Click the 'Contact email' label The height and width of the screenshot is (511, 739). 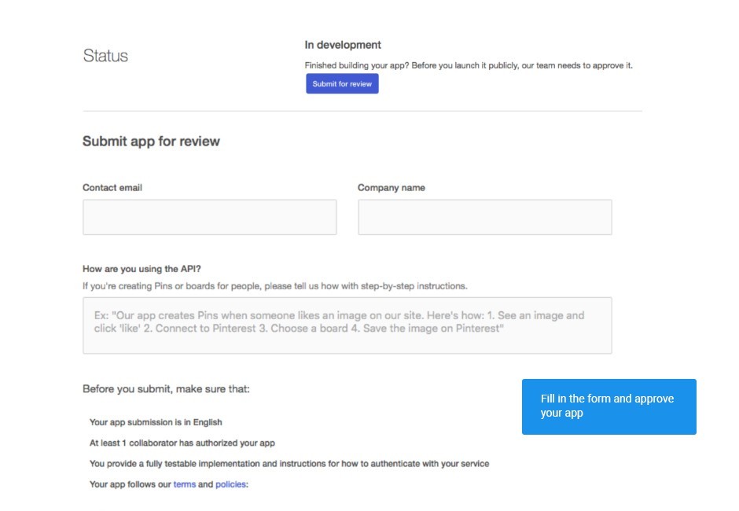(112, 188)
